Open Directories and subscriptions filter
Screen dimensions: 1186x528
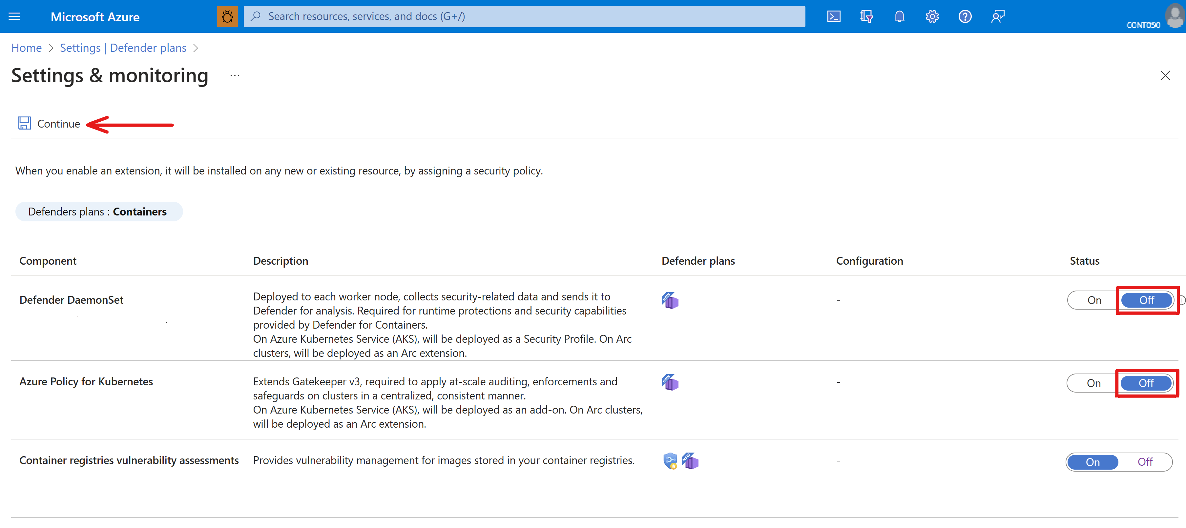click(866, 17)
